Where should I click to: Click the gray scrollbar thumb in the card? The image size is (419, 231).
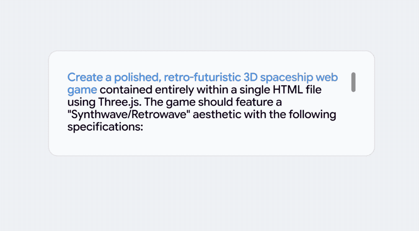tap(353, 82)
